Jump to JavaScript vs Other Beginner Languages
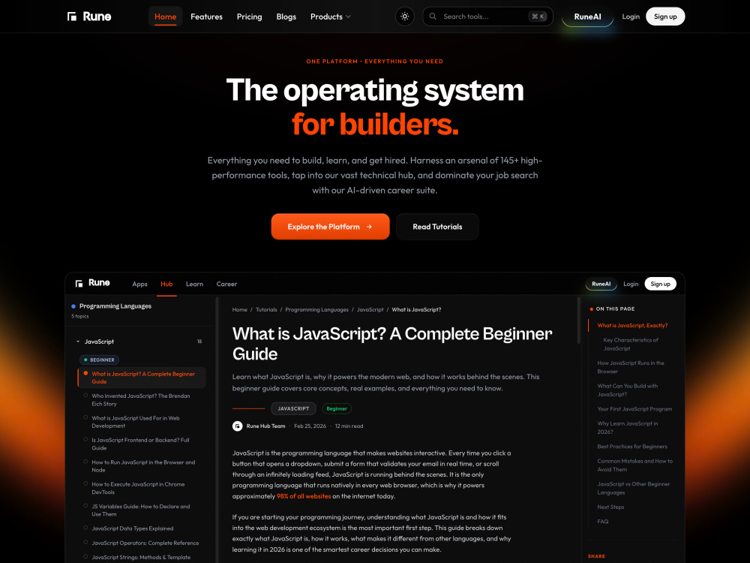 click(633, 489)
